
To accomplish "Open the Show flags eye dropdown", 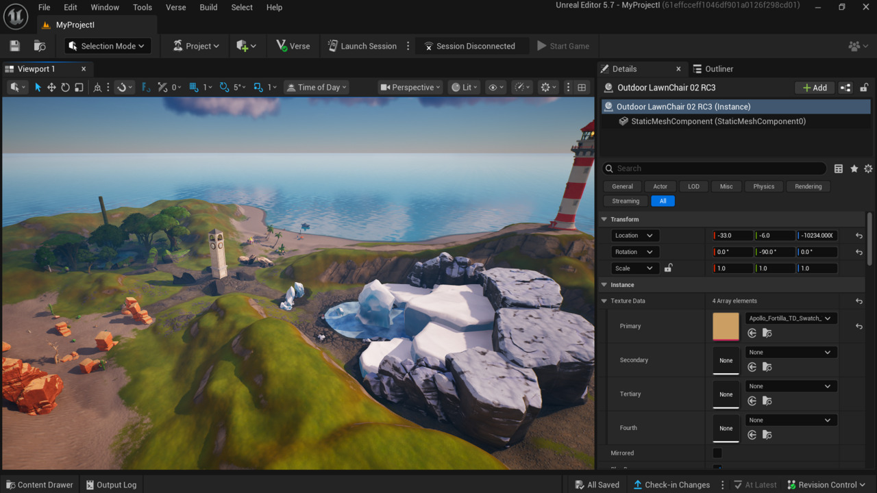I will (496, 87).
